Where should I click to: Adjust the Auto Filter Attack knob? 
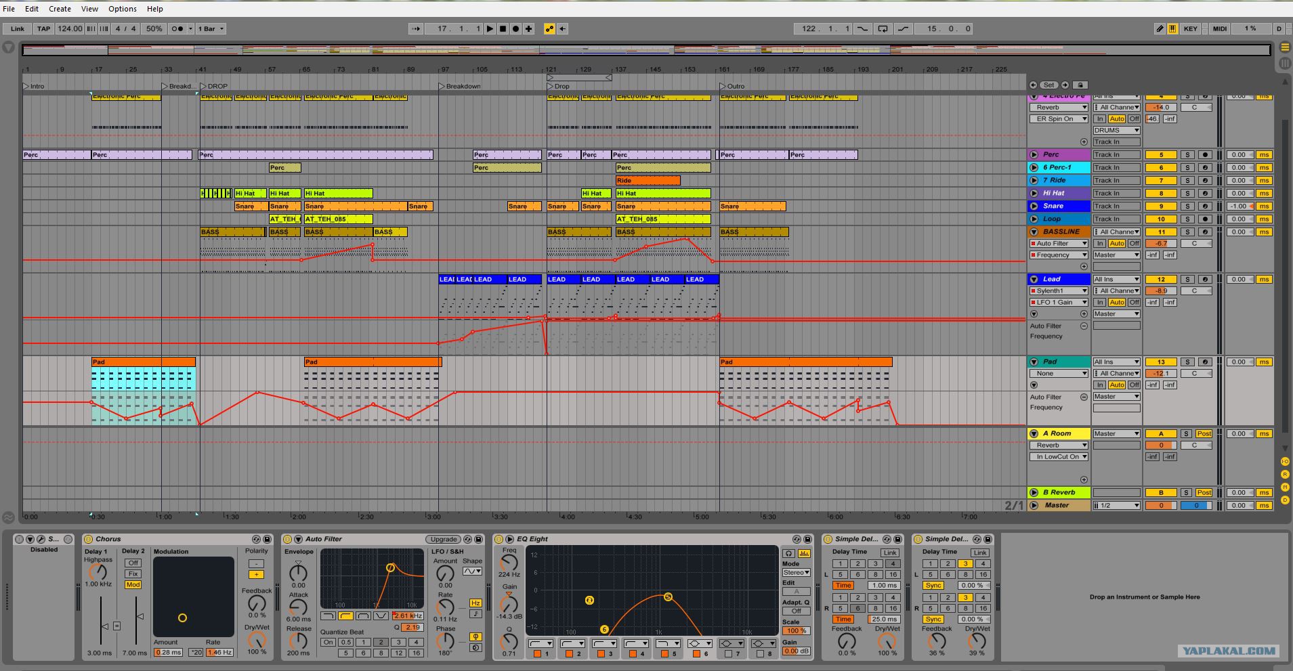298,607
